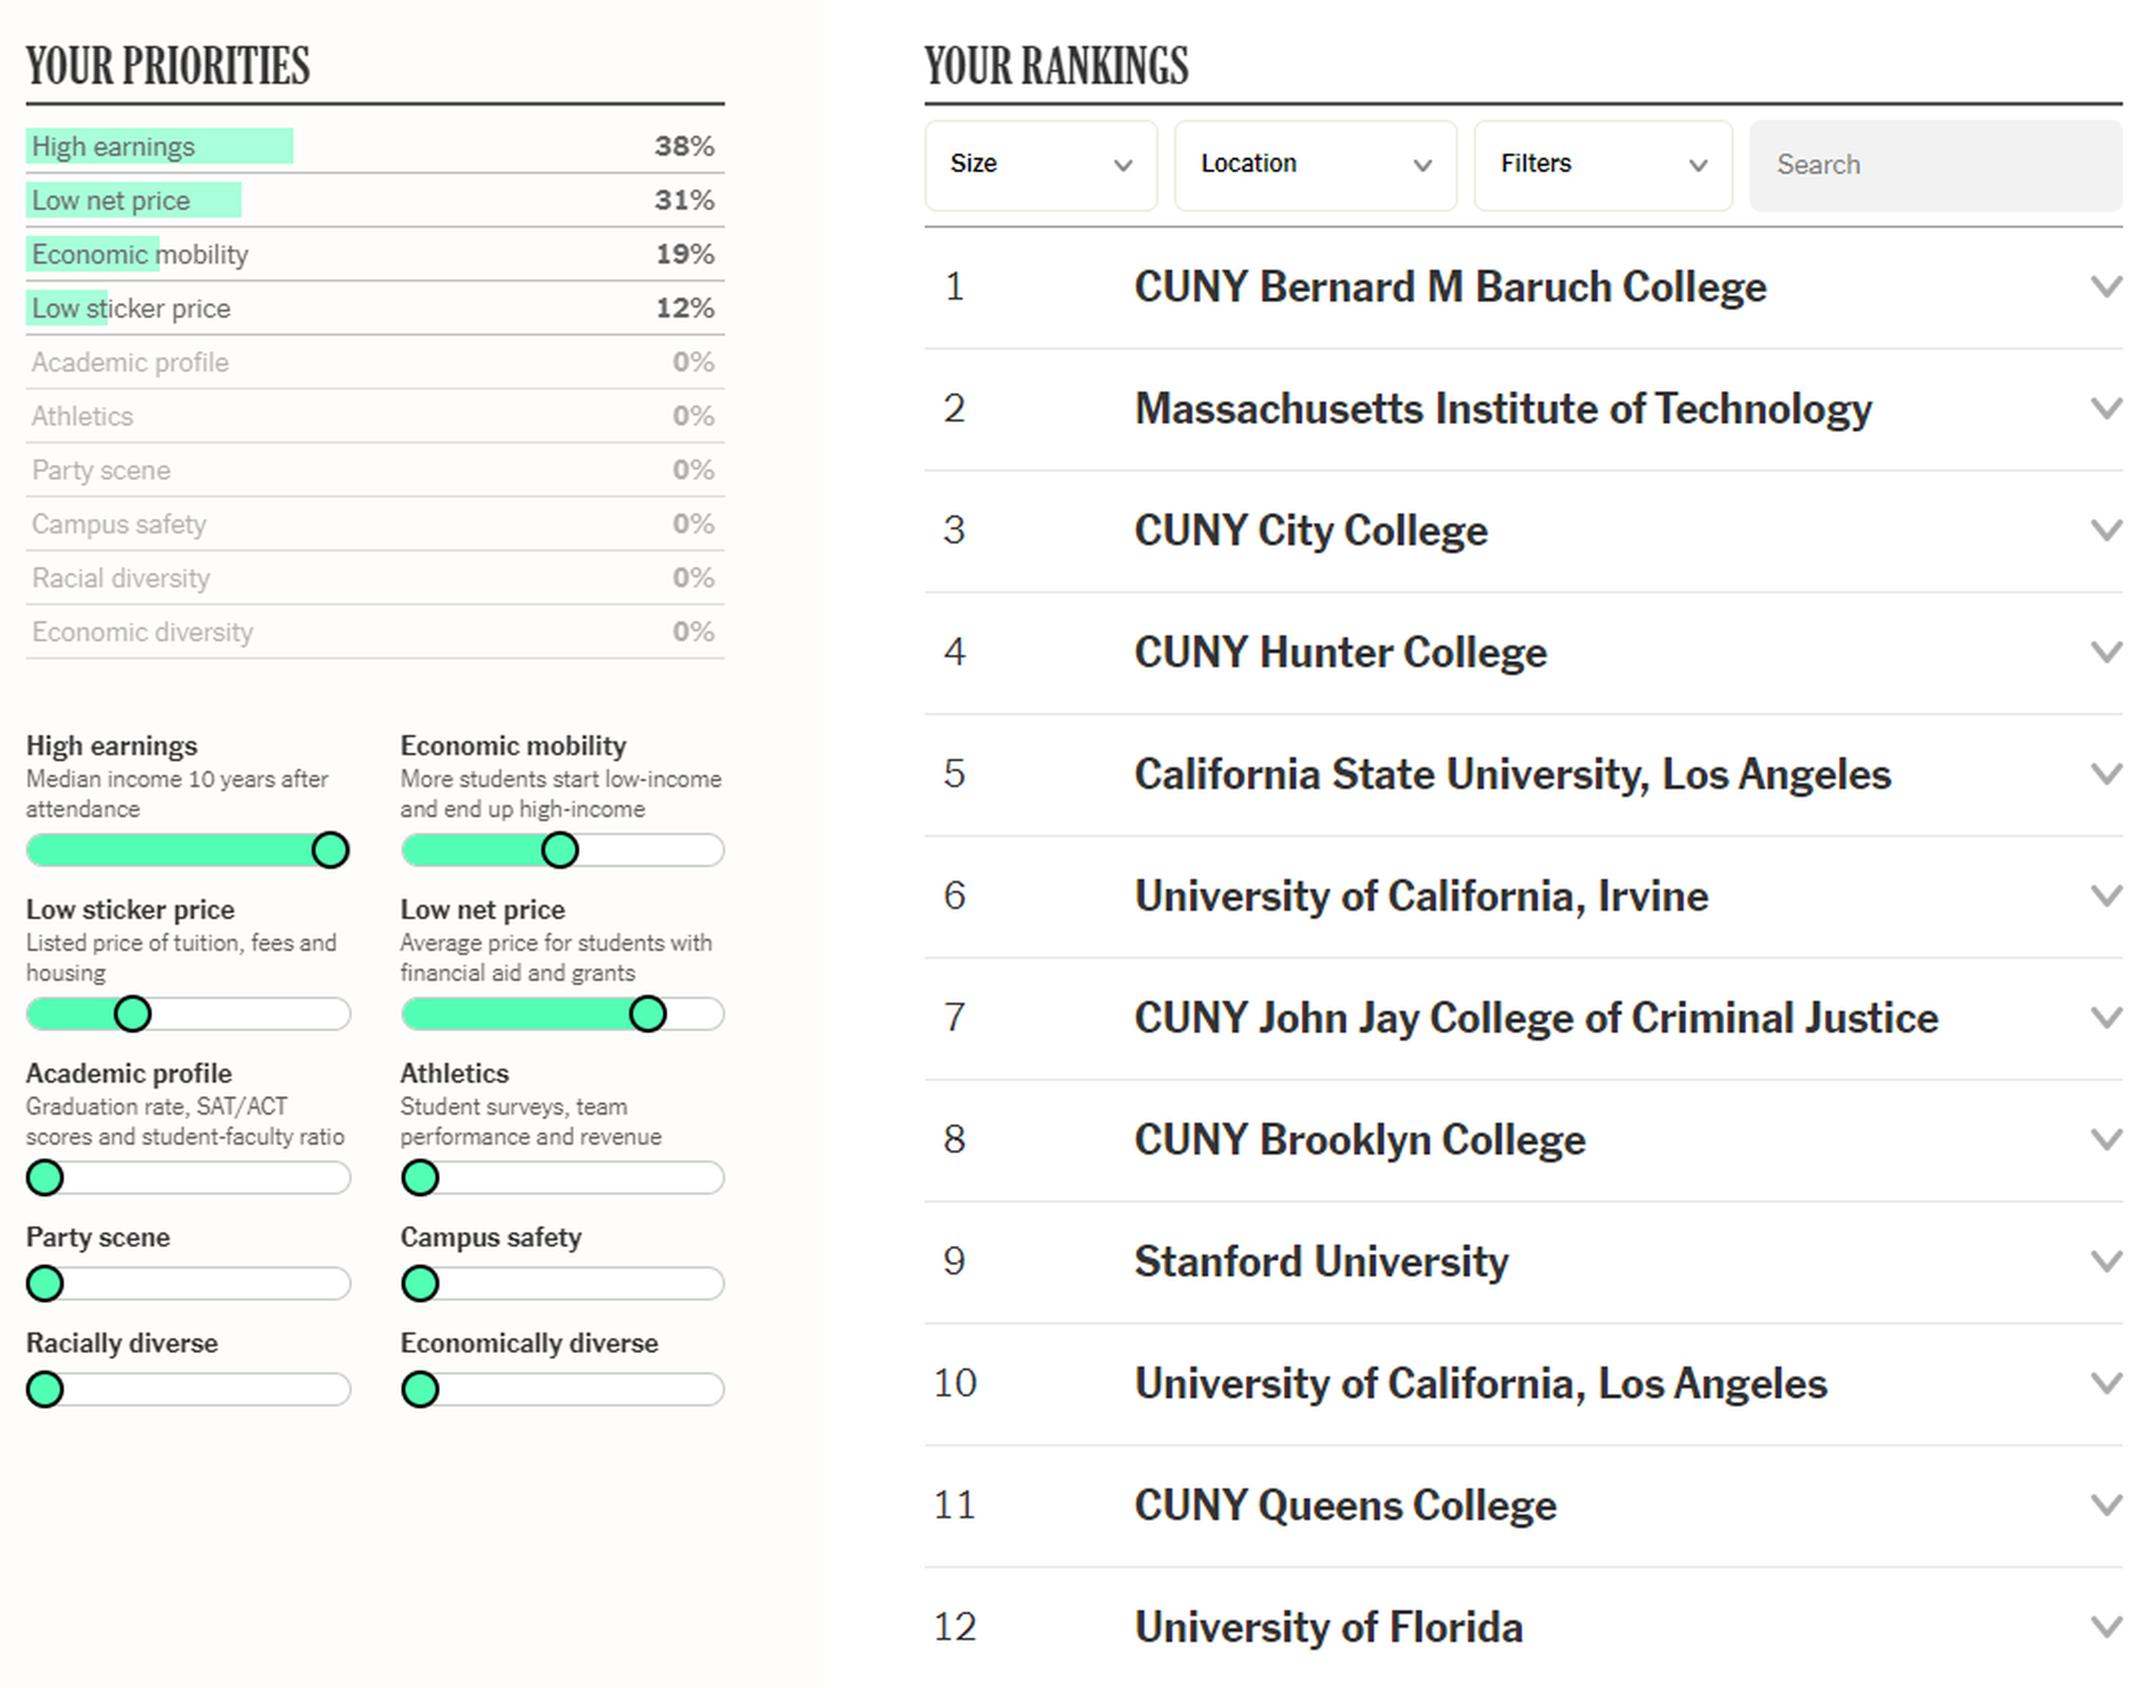Open CUNY John Jay College of Criminal Justice
2145x1688 pixels.
(1537, 1019)
